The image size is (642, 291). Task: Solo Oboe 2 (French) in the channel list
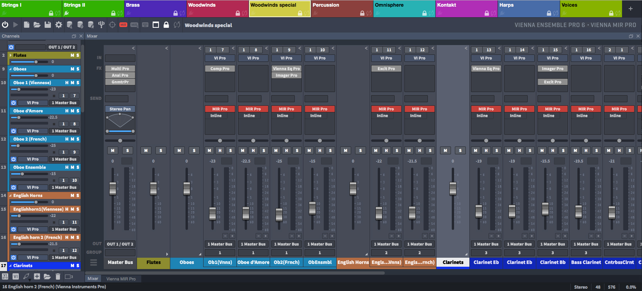coord(78,139)
